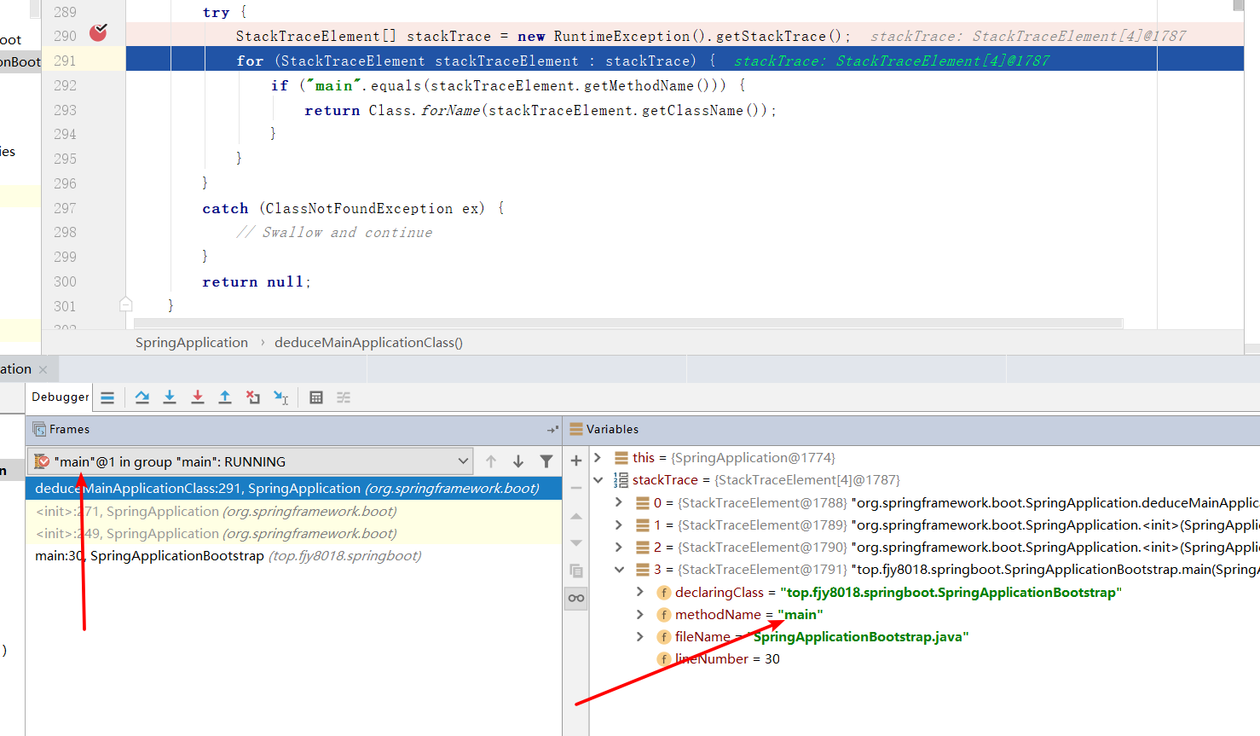Click the Drop Frame icon
The width and height of the screenshot is (1260, 736).
(x=253, y=397)
